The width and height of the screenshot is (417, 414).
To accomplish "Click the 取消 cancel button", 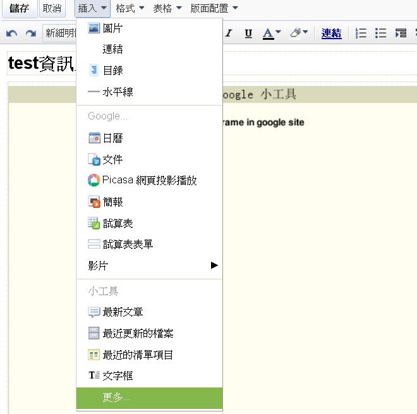I will [52, 8].
